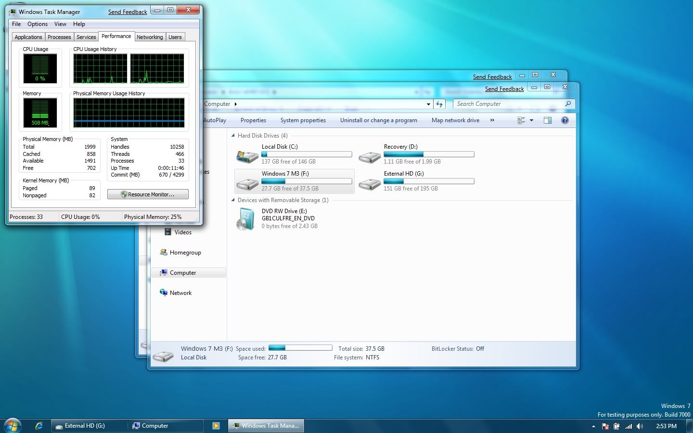Open Windows Media Player taskbar icon
693x433 pixels.
(216, 426)
